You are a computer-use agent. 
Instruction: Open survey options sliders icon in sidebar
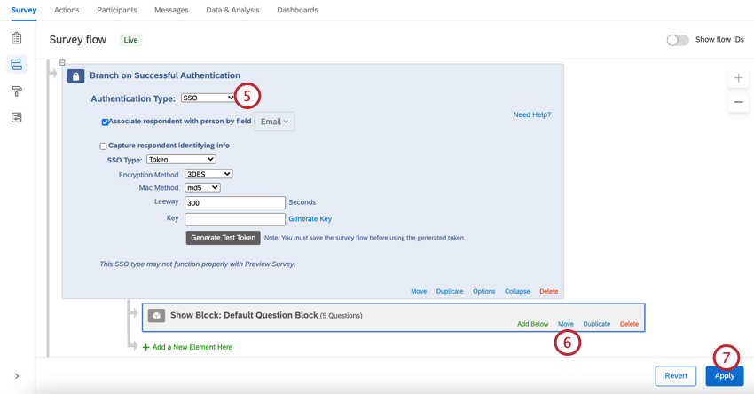(16, 117)
